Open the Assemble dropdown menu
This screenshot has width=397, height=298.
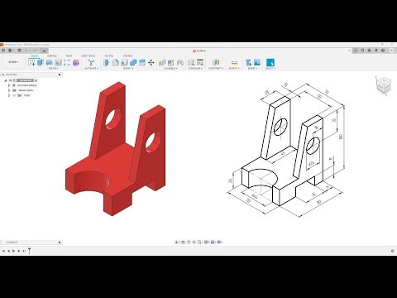170,69
